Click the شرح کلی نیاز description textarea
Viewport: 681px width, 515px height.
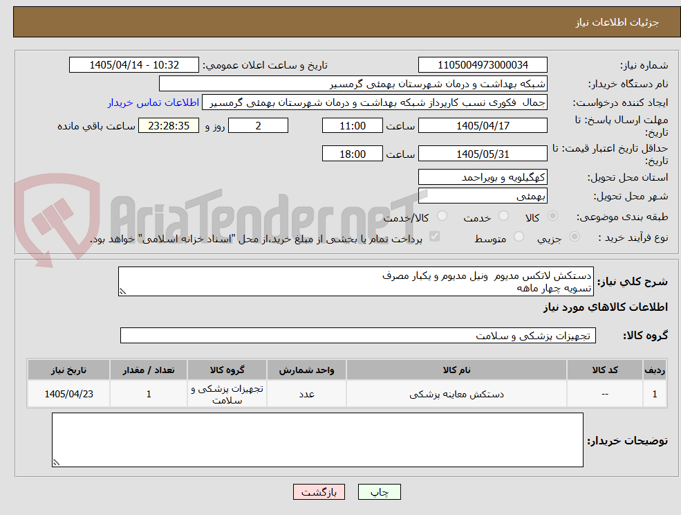click(x=355, y=282)
